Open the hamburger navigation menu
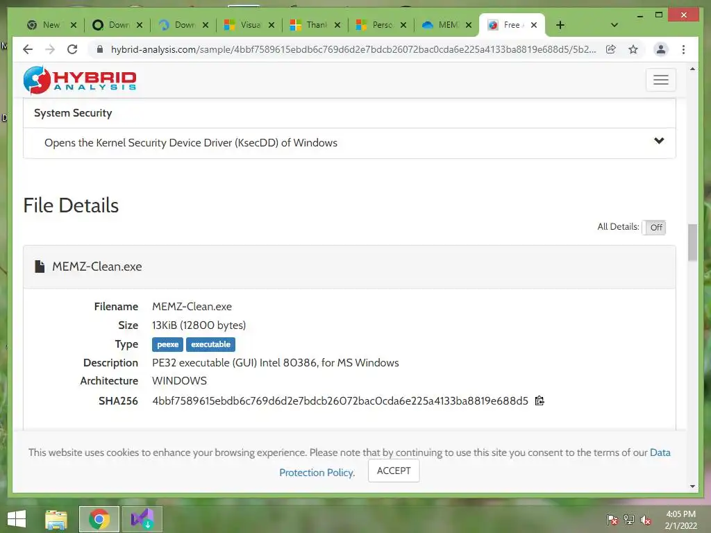Screen dimensions: 711x533 coord(661,80)
